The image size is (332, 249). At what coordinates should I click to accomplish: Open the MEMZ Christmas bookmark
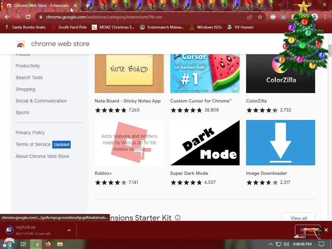[x=113, y=27]
